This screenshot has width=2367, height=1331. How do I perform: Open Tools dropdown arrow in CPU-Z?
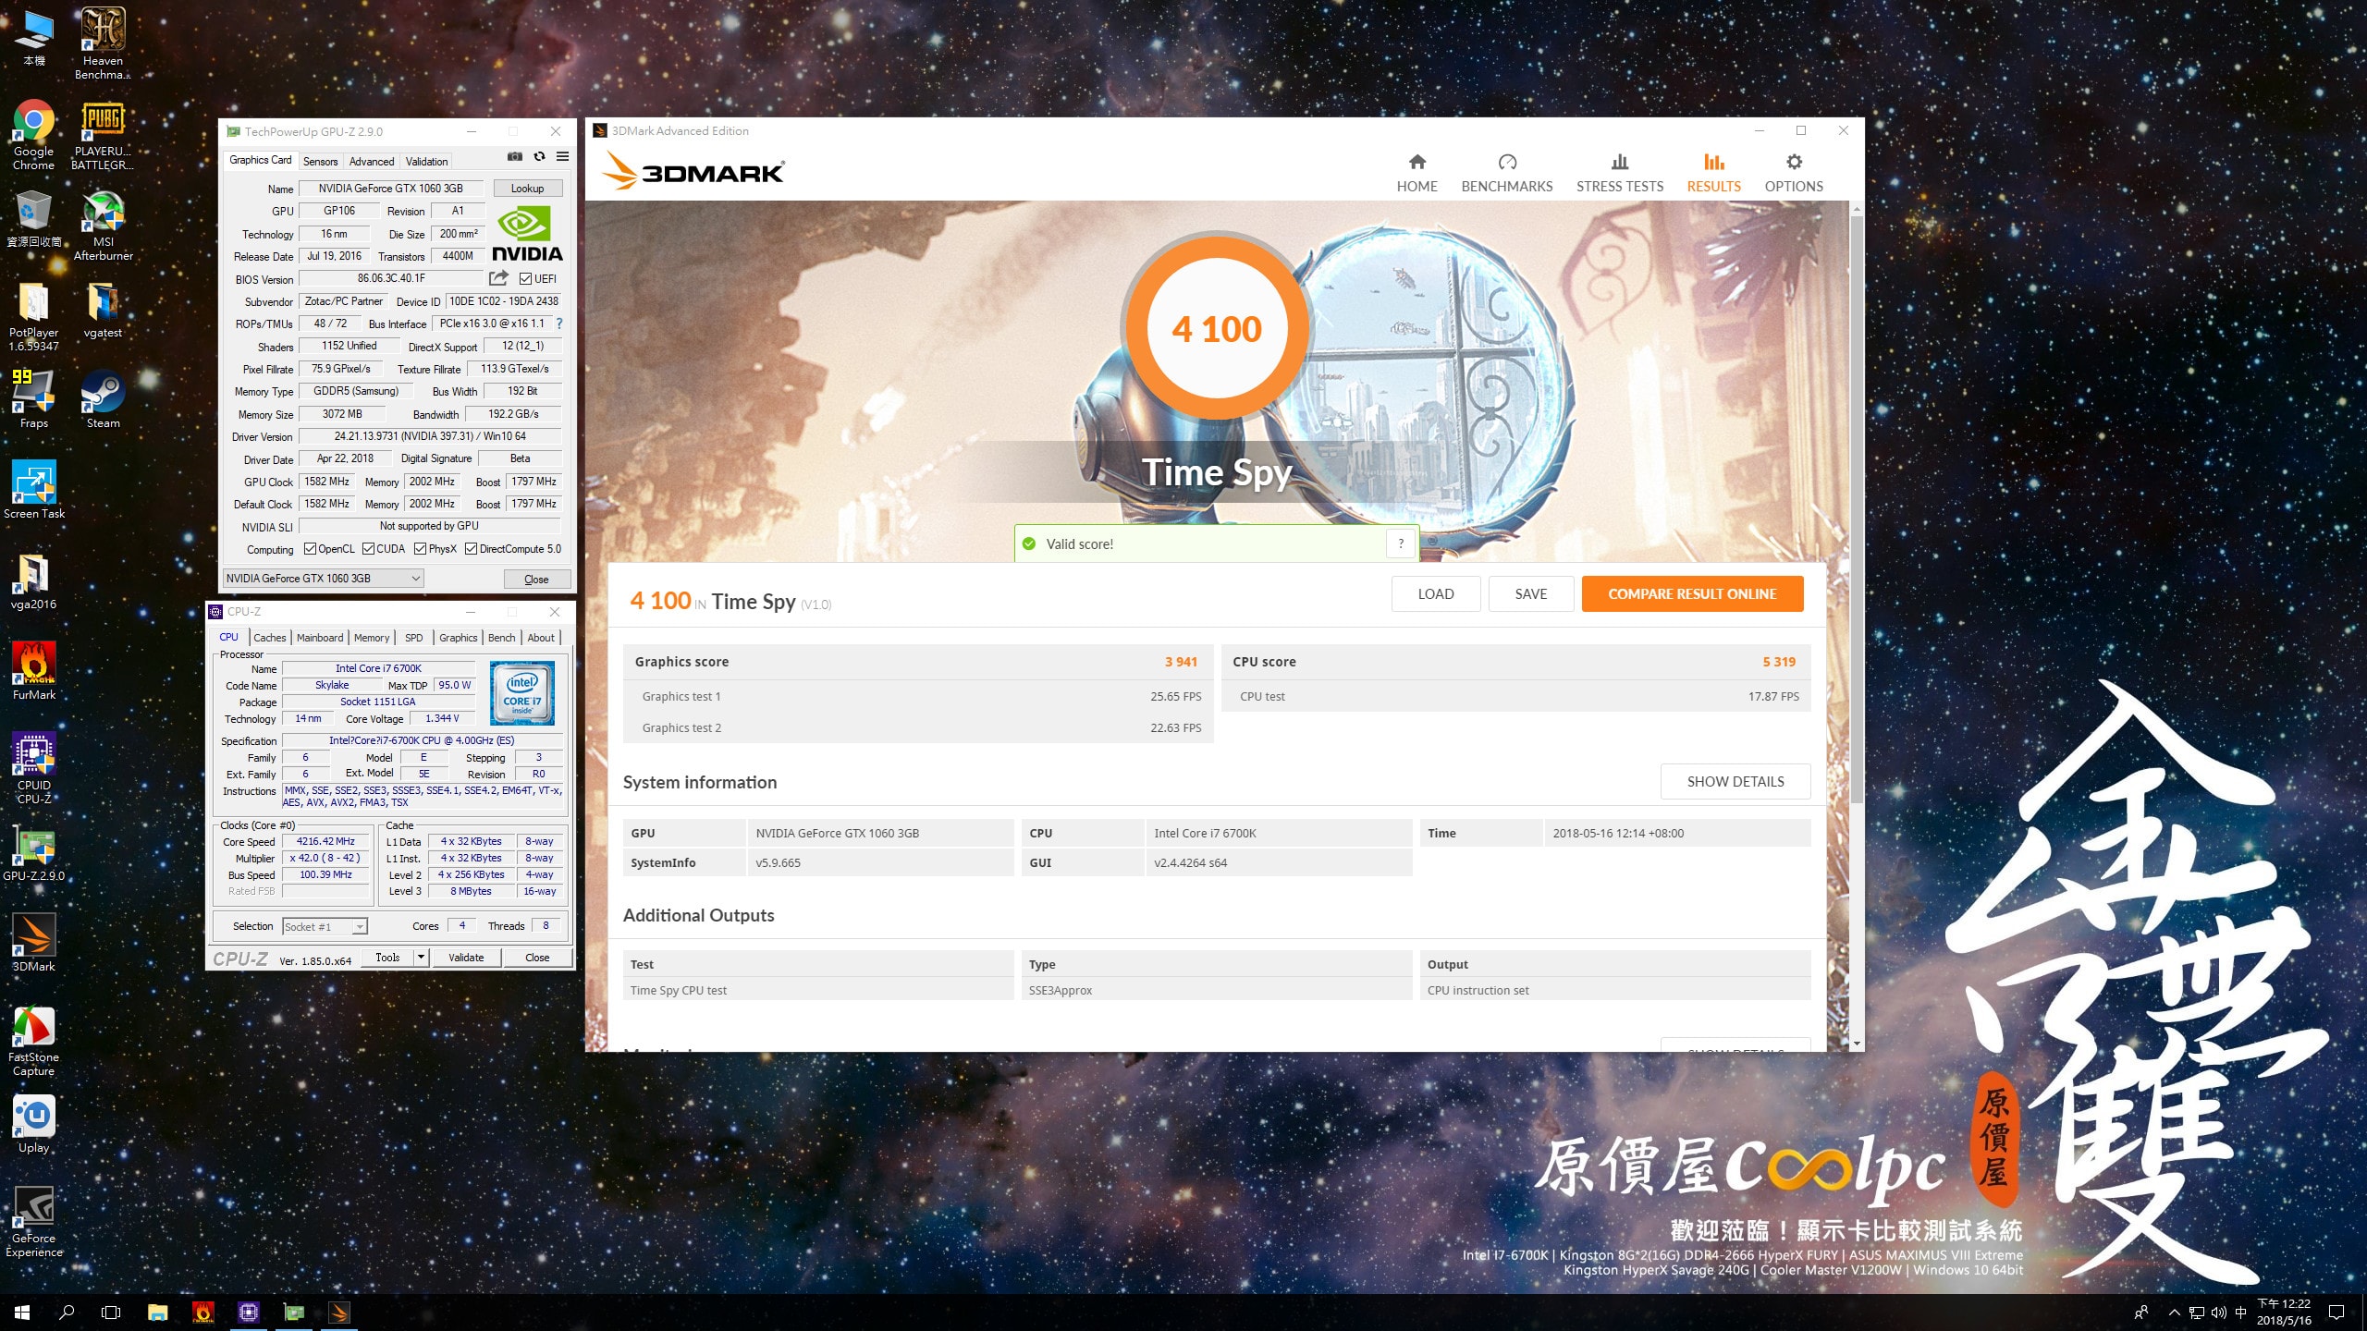(x=422, y=958)
